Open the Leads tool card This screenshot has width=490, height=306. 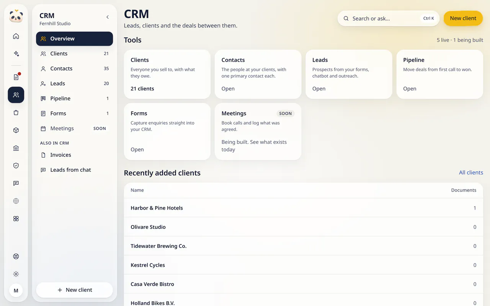tap(349, 74)
